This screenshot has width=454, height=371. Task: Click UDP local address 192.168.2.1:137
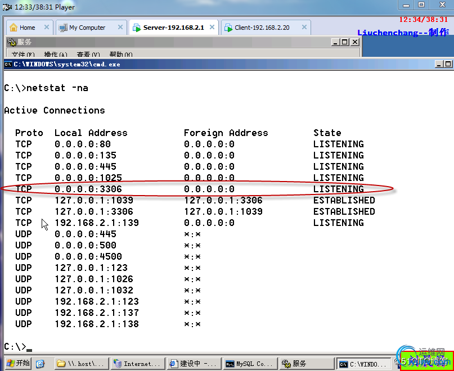(97, 313)
